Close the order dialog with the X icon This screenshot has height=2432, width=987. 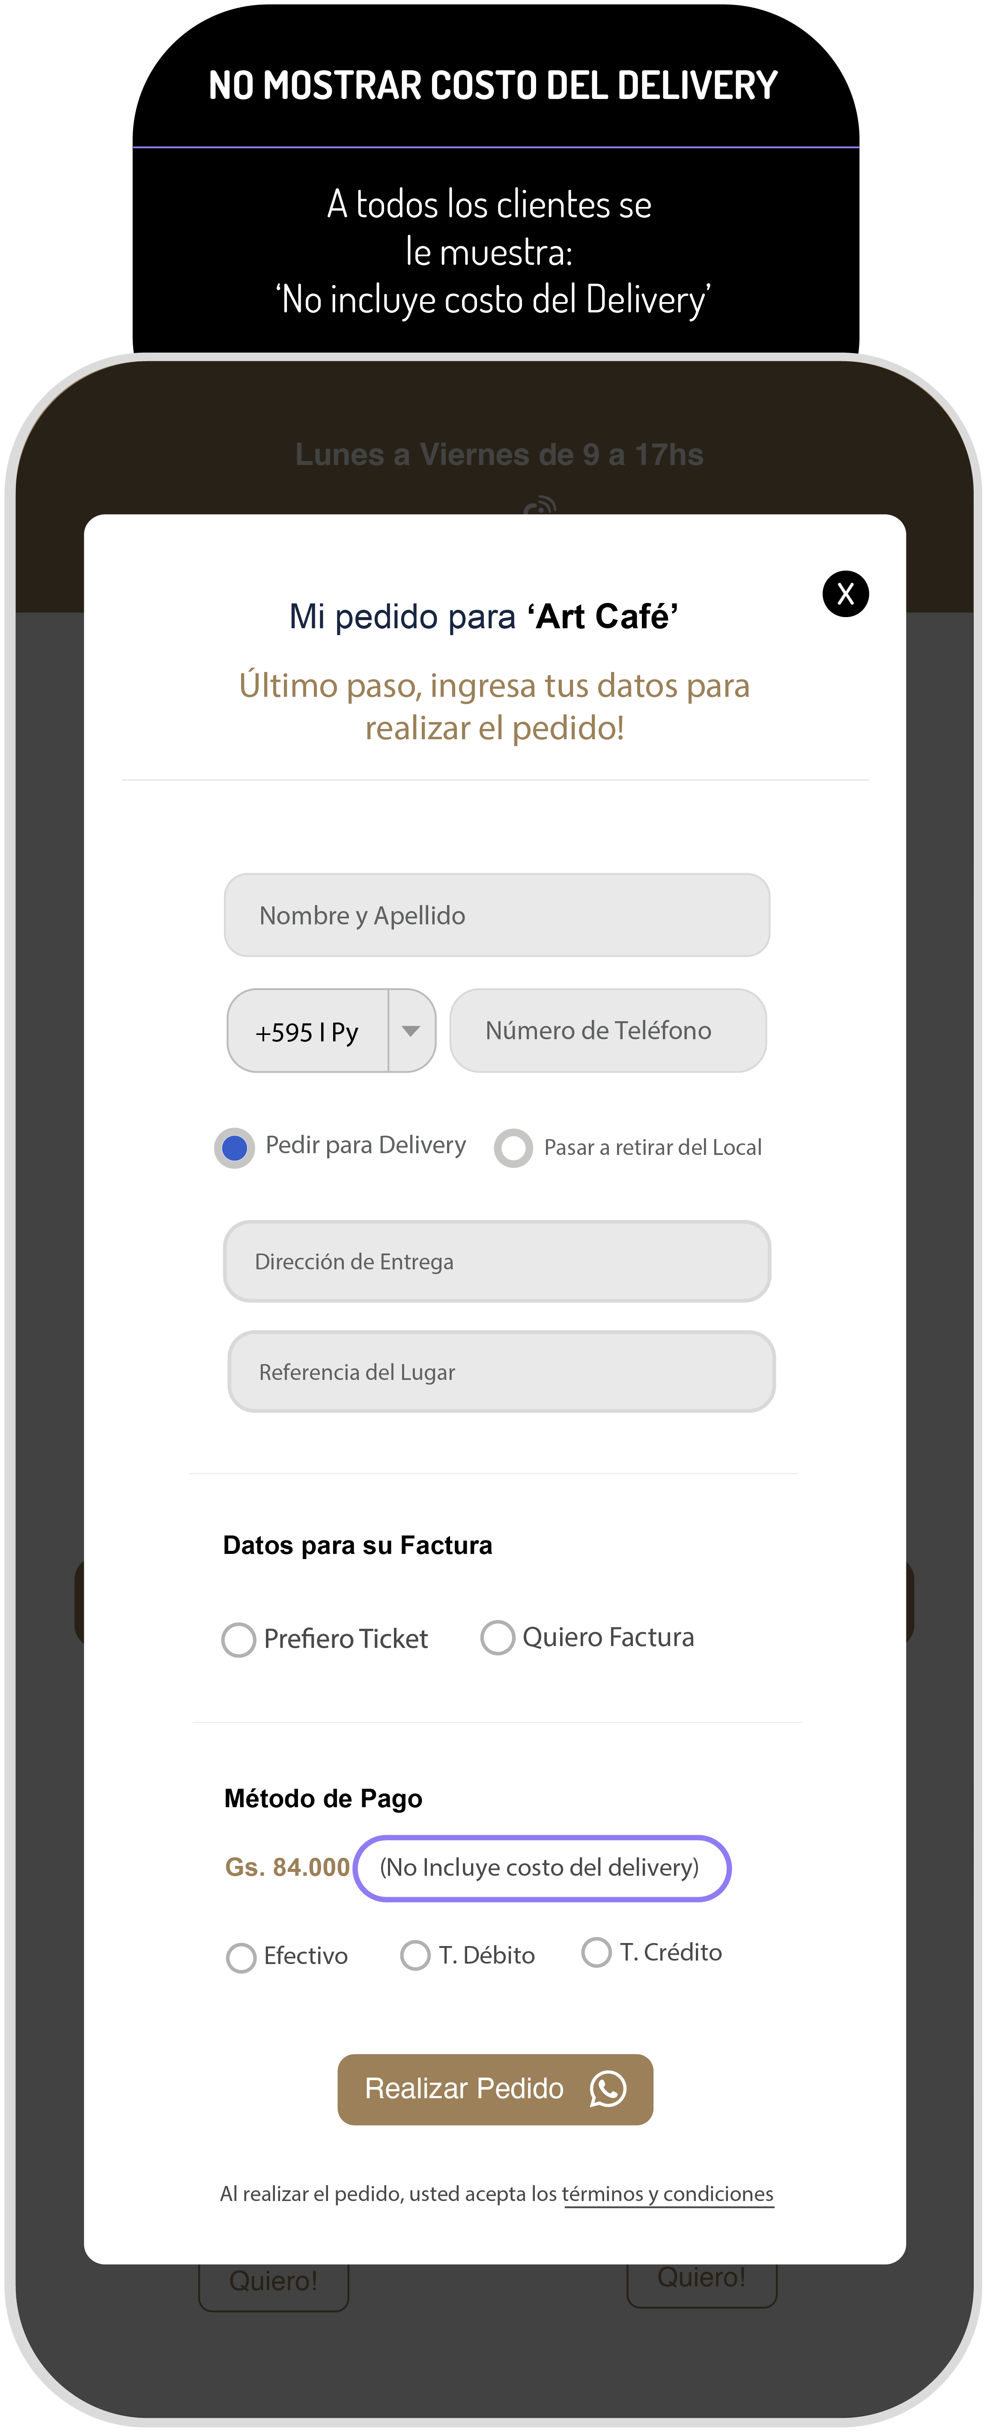(x=845, y=594)
